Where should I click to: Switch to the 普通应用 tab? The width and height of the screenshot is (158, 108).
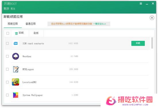click(x=30, y=24)
